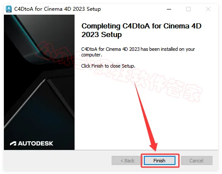Open the Arnold app icon in title bar
This screenshot has height=174, width=222.
(9, 9)
